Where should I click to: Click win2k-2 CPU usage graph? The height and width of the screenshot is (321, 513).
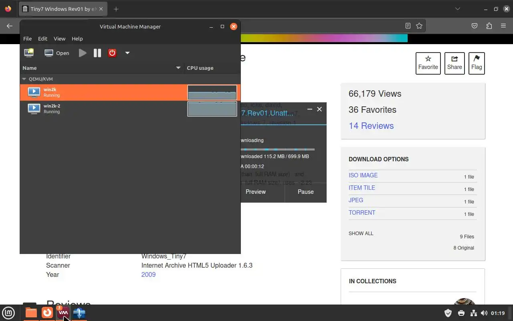click(212, 109)
